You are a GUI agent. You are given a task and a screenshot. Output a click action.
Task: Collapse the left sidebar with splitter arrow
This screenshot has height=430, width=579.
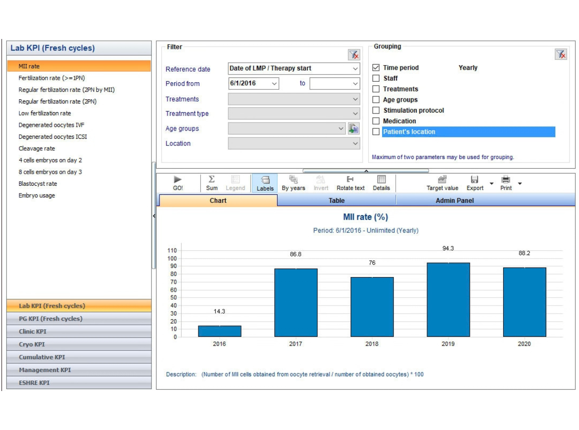154,216
